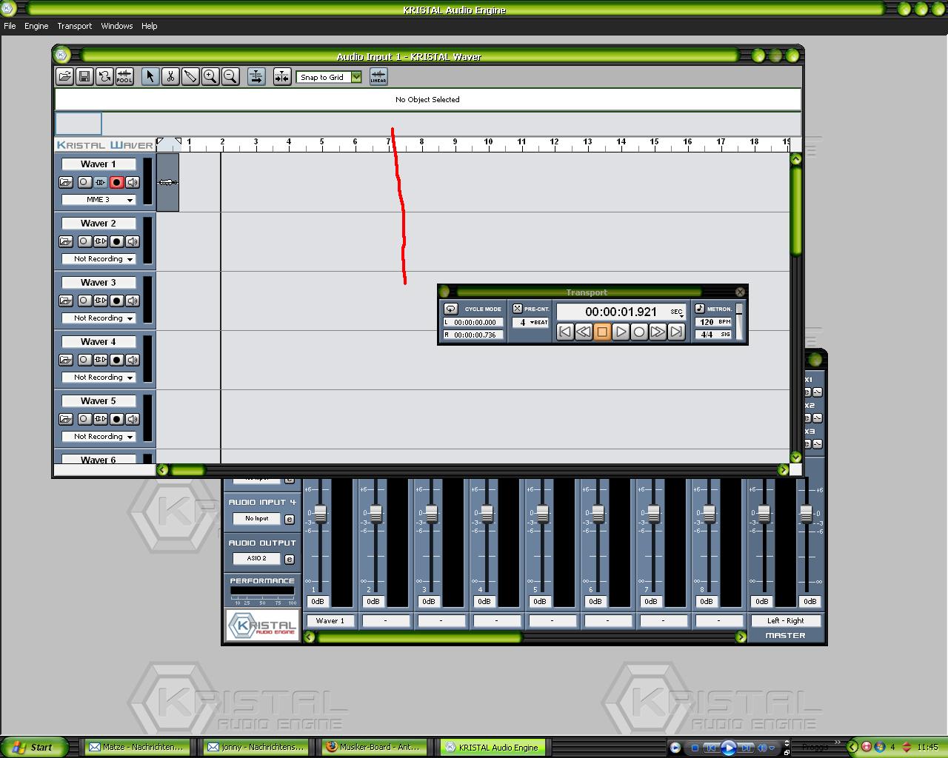Click Waver 1 empty circle button
The width and height of the screenshot is (948, 758).
[x=84, y=182]
